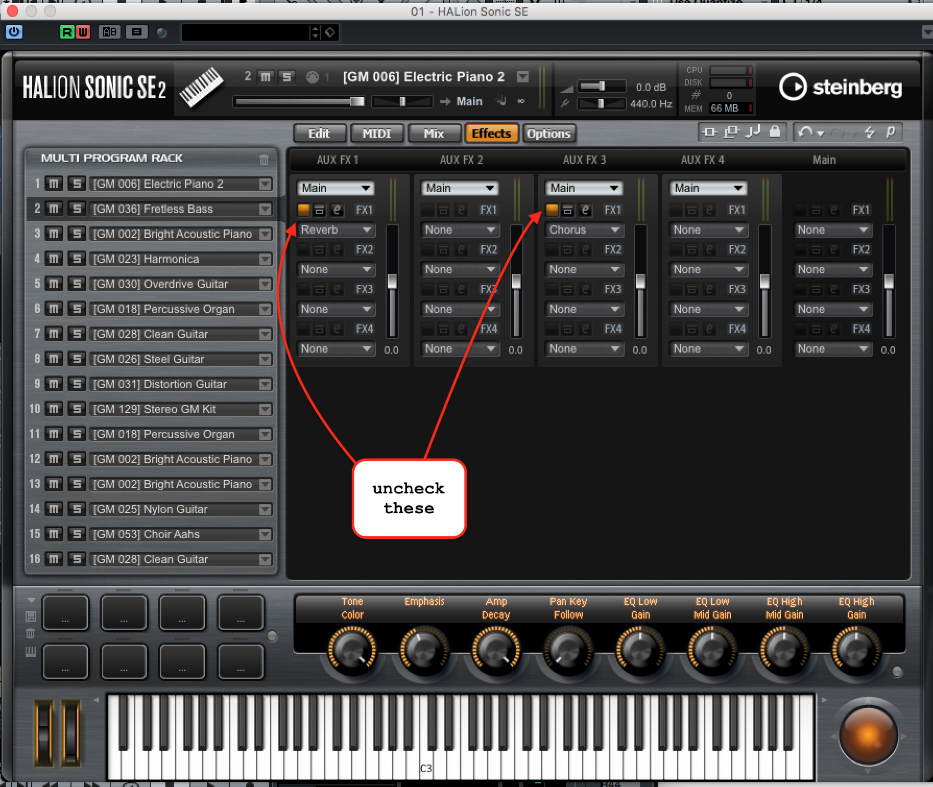This screenshot has width=933, height=787.
Task: Open program dropdown for slot 4 Harmonica
Action: pos(266,259)
